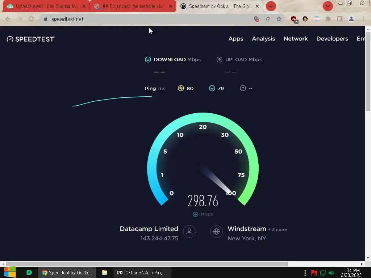This screenshot has height=278, width=371.
Task: Click the network monitor tray icon
Action: point(323,273)
